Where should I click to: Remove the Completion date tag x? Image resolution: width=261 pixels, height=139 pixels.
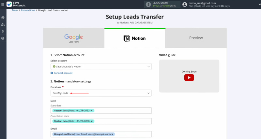coord(92,121)
